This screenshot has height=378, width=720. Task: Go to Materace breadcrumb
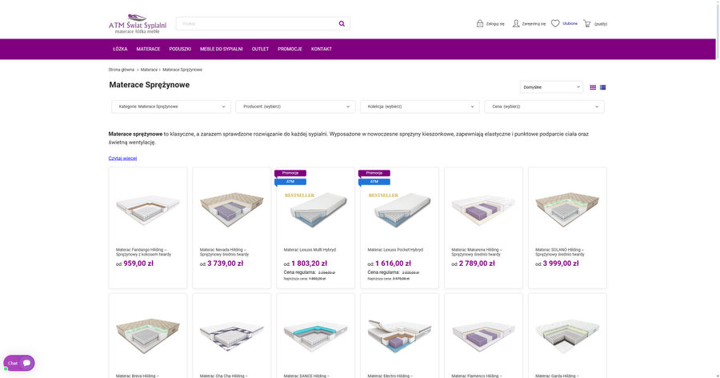[149, 70]
